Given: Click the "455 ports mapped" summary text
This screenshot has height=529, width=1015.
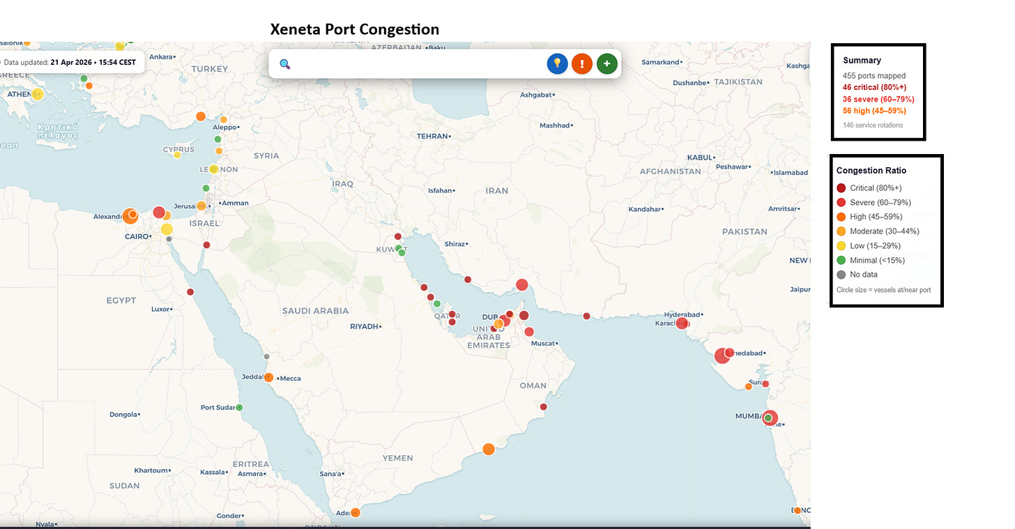Looking at the screenshot, I should coord(874,76).
